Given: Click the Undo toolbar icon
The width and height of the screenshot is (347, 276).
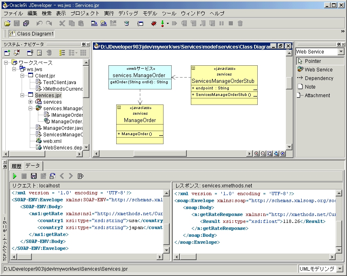Looking at the screenshot, I should [x=40, y=23].
